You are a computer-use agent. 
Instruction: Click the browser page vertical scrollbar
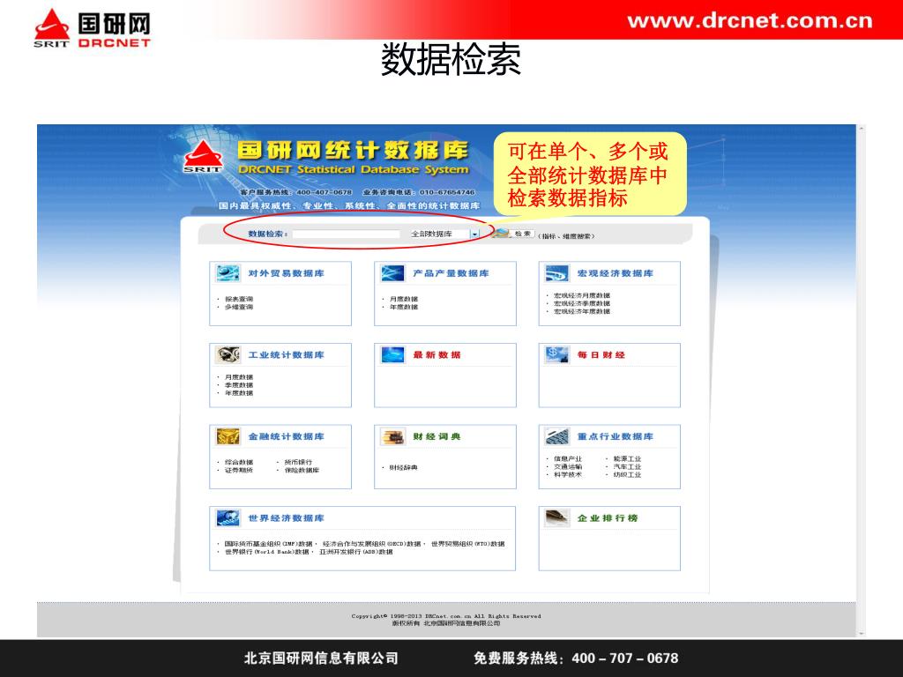tap(861, 380)
